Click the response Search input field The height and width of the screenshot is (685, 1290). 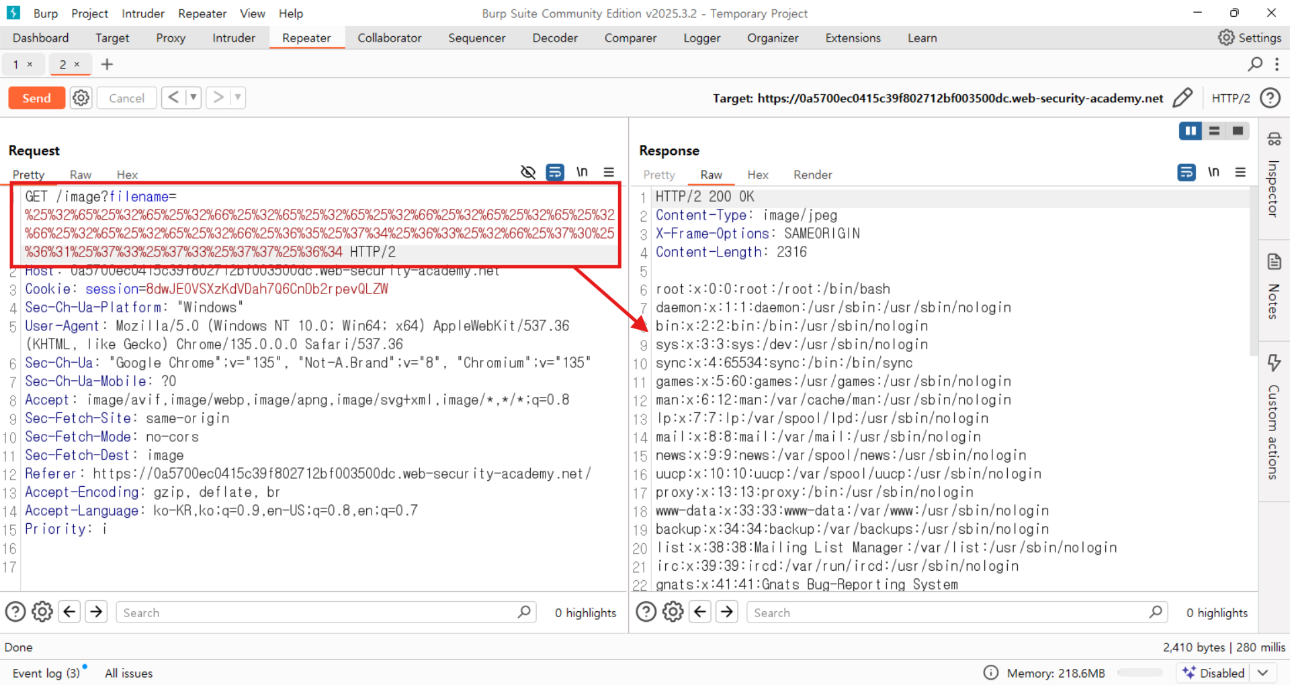(957, 612)
